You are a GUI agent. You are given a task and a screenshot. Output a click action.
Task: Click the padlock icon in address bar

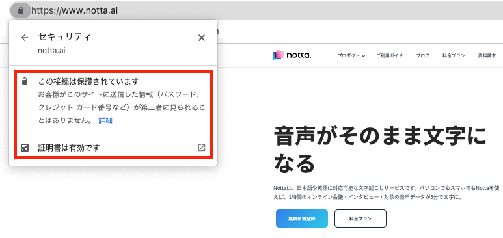pos(21,10)
